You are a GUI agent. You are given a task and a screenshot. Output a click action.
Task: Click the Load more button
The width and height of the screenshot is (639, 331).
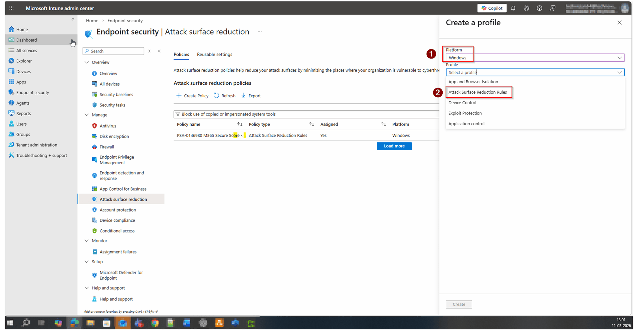[394, 146]
